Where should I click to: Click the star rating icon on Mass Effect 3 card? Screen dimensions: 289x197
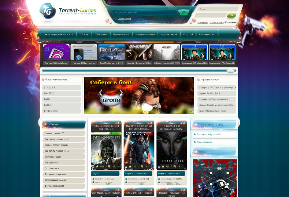(x=130, y=166)
